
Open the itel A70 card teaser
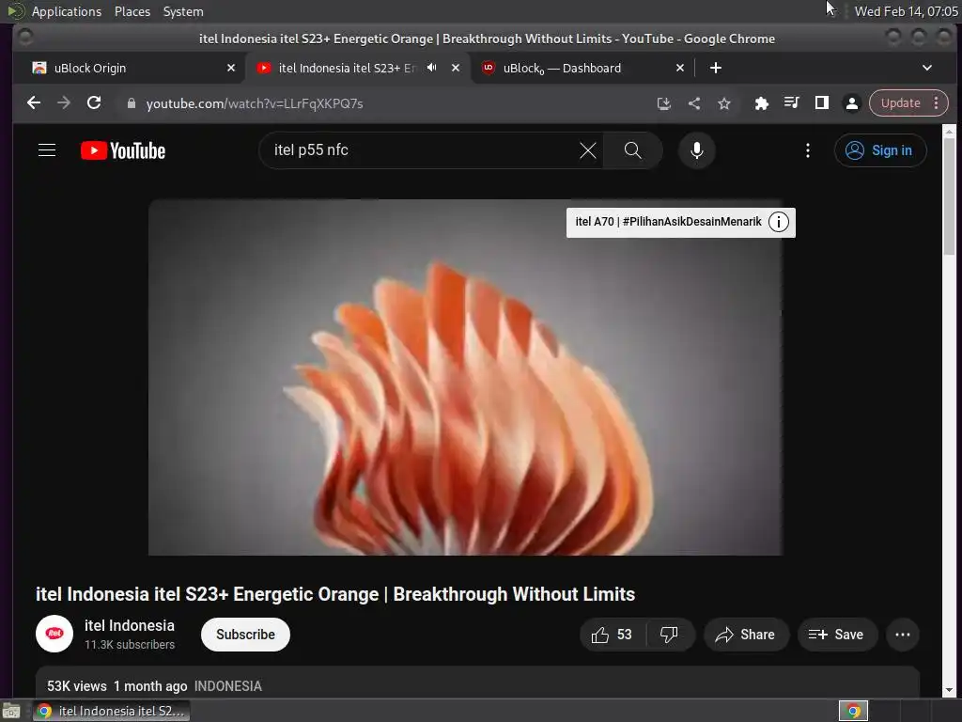coord(668,222)
